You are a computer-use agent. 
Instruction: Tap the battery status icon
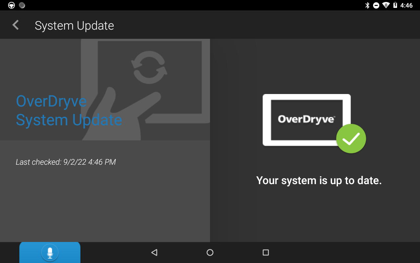click(x=395, y=5)
